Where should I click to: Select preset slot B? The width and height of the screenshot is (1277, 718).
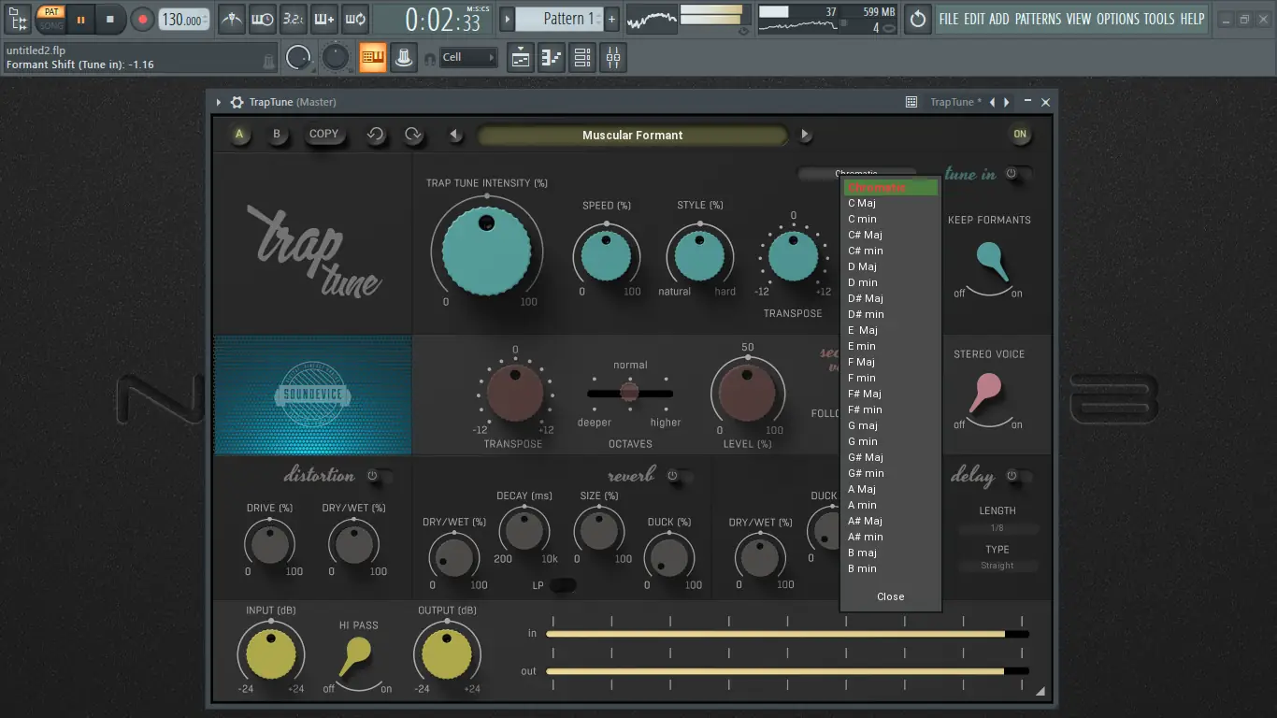pos(277,135)
